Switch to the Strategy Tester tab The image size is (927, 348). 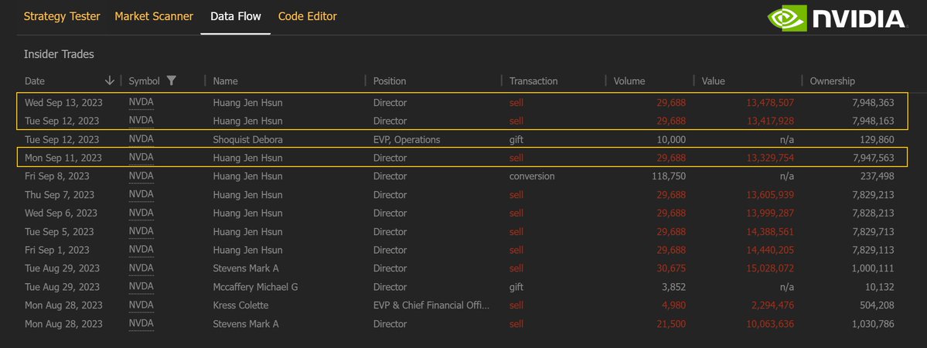[x=62, y=16]
